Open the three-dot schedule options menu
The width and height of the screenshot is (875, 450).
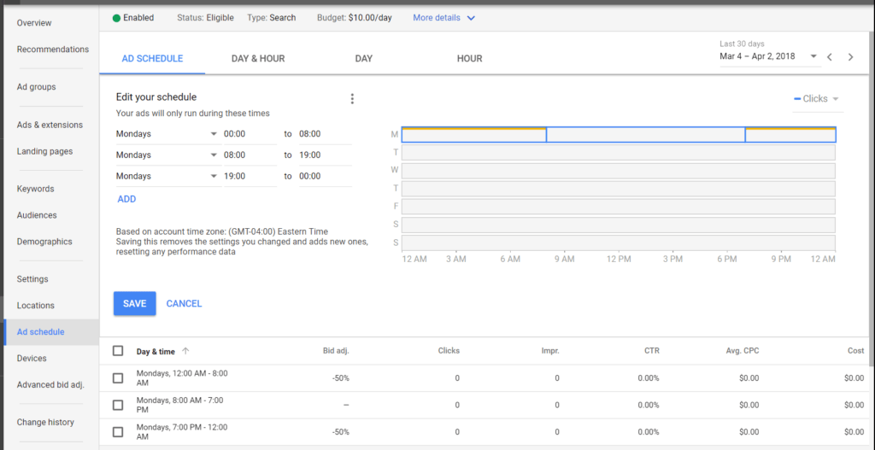(352, 99)
